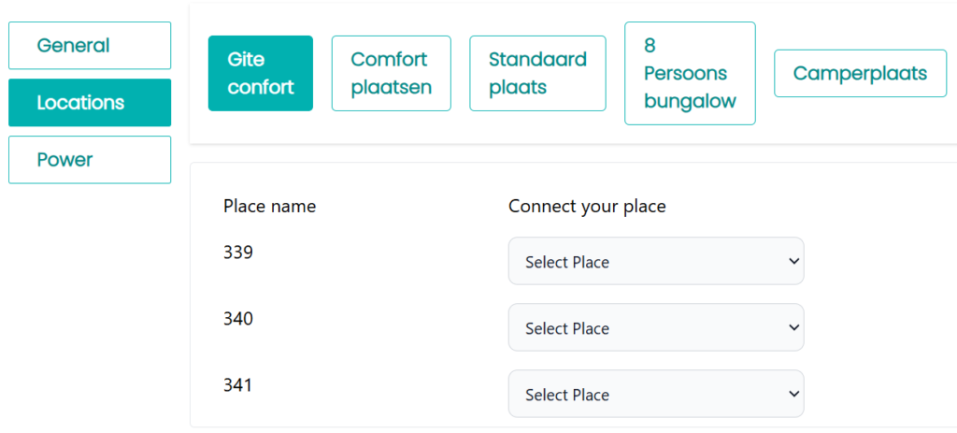Click the place name 340 label
957x433 pixels.
238,319
